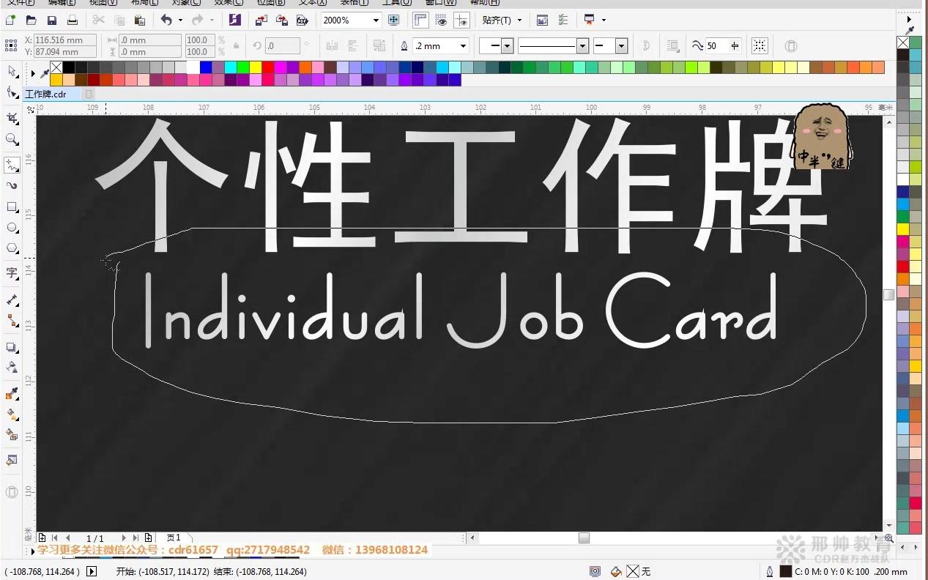928x580 pixels.
Task: Click the 工作牌.cdr document tab
Action: 45,94
